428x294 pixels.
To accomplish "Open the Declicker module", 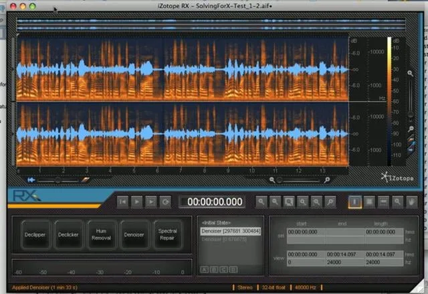I will click(x=68, y=234).
